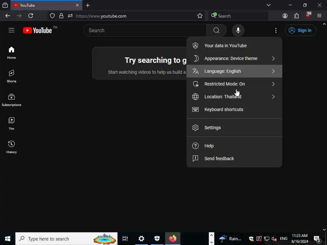
Task: Open Subscriptions in the sidebar
Action: pyautogui.click(x=11, y=100)
